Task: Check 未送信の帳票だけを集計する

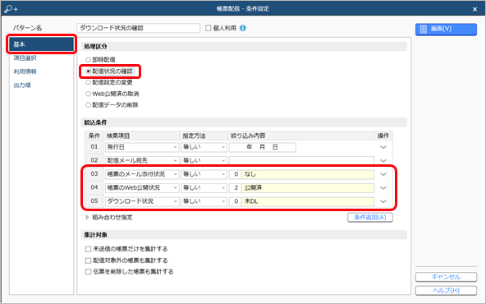Action: pos(88,249)
